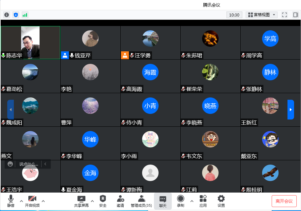Viewport: 301px width, 211px height.
Task: Open the meeting info icon
Action: [7, 15]
